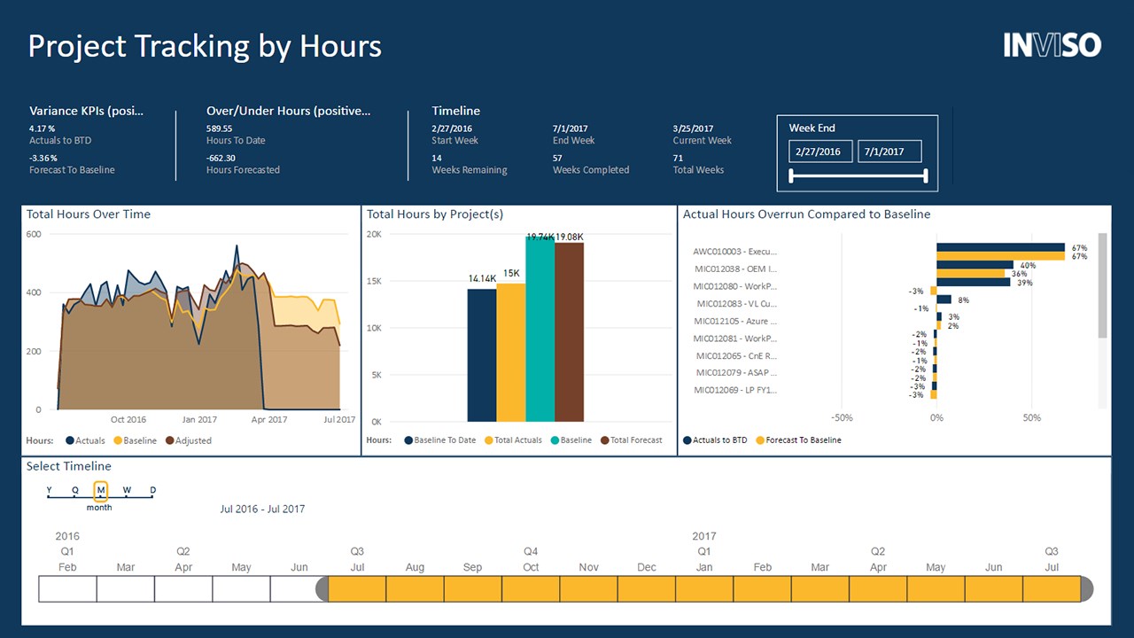Click the May 2017 timeline cell
This screenshot has width=1134, height=638.
[x=936, y=588]
